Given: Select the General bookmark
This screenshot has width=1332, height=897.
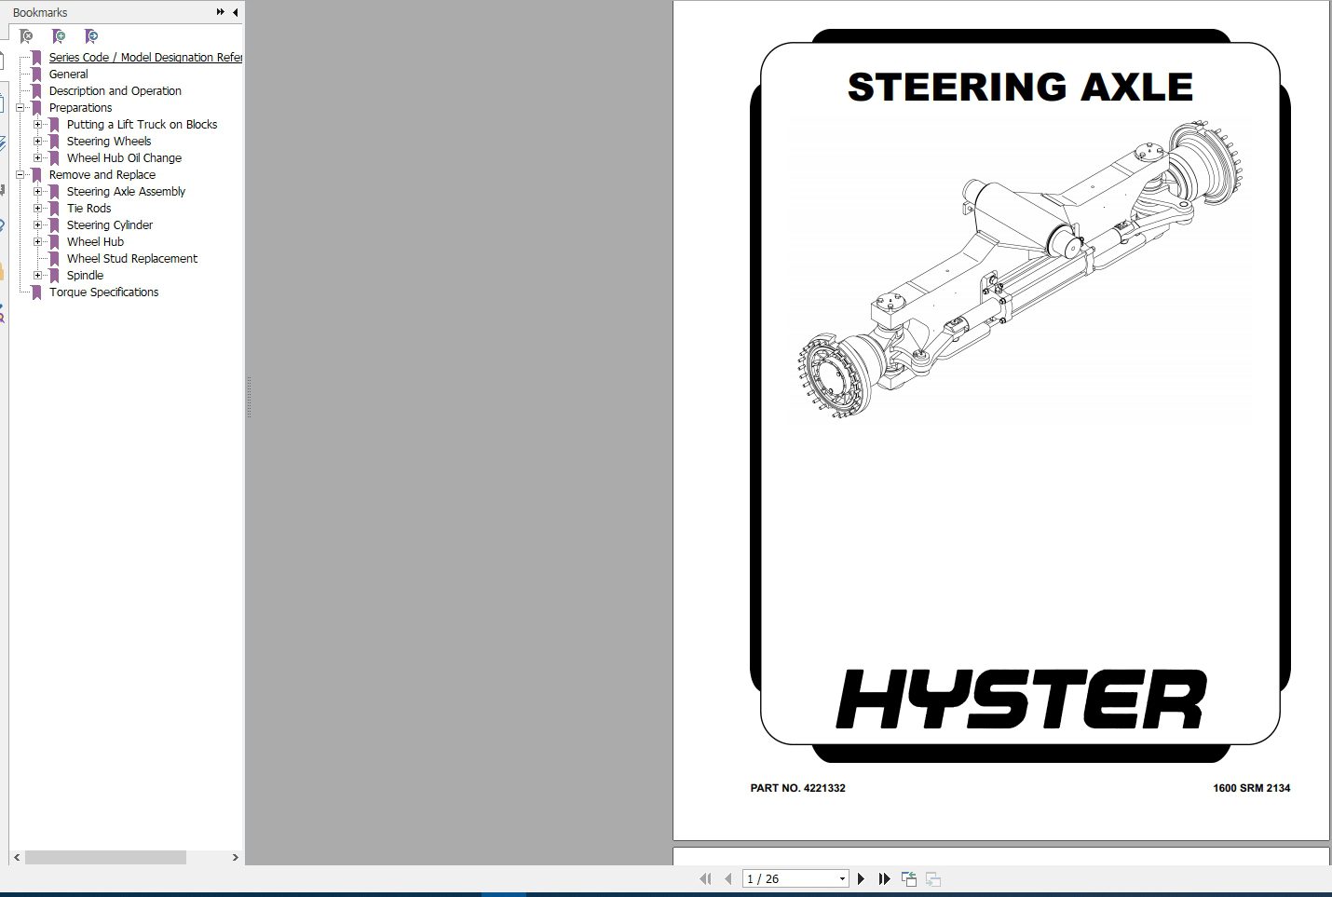Looking at the screenshot, I should [x=69, y=75].
